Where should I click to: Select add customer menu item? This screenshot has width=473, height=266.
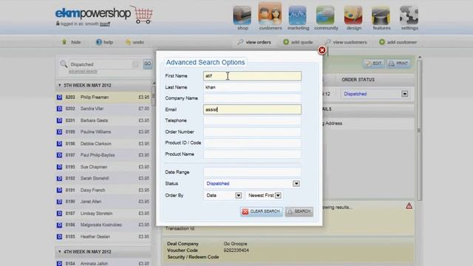(x=398, y=42)
